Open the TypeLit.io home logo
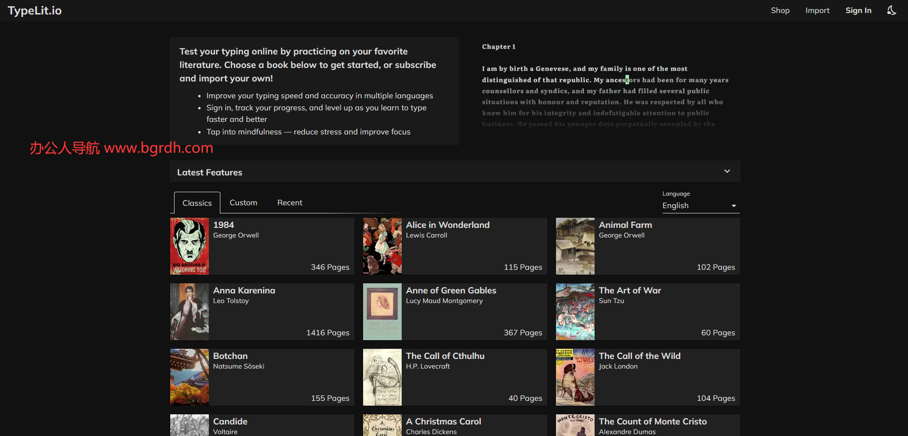 click(35, 11)
